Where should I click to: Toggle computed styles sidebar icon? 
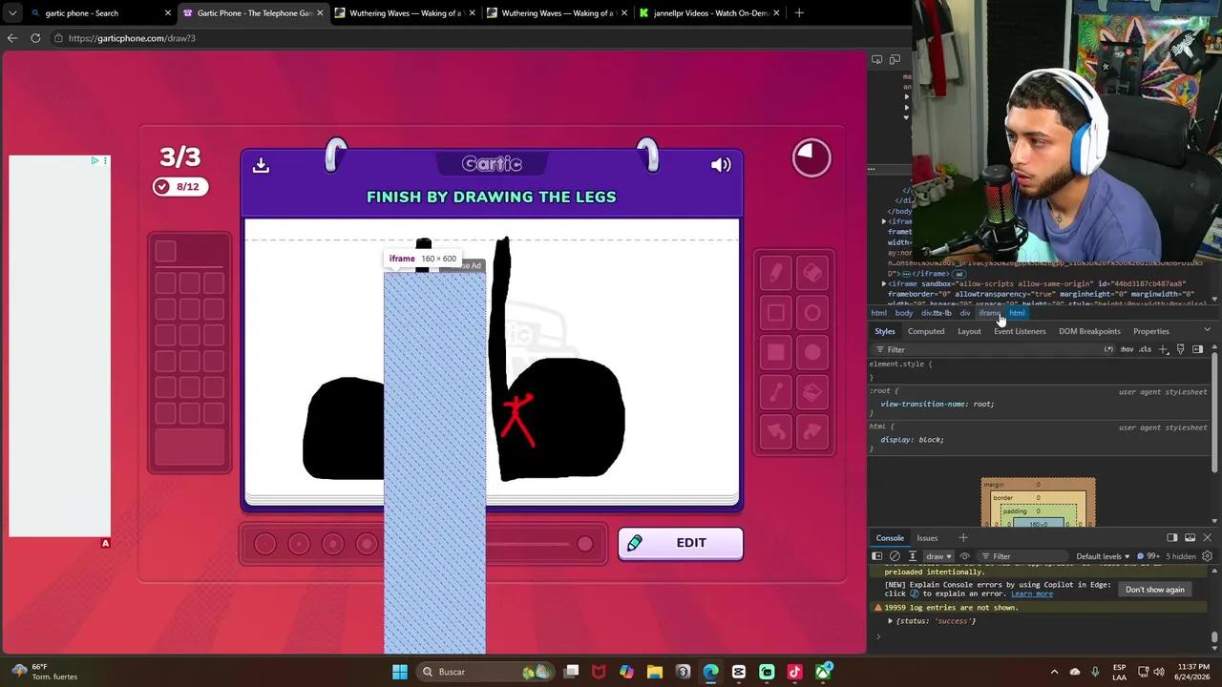(x=1197, y=349)
